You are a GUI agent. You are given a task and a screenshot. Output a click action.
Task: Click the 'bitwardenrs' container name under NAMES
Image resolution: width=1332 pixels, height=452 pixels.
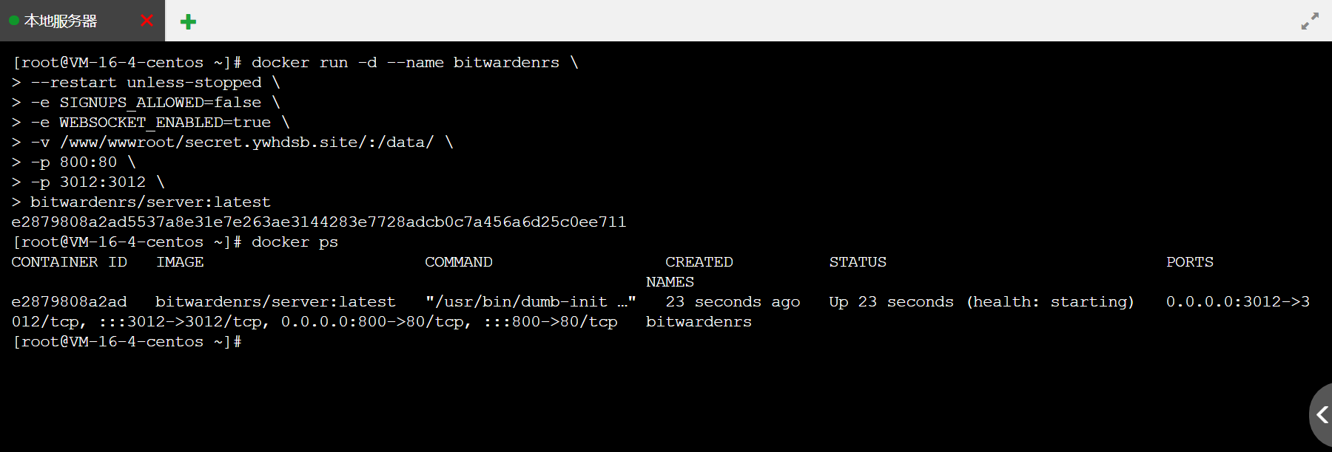tap(699, 322)
